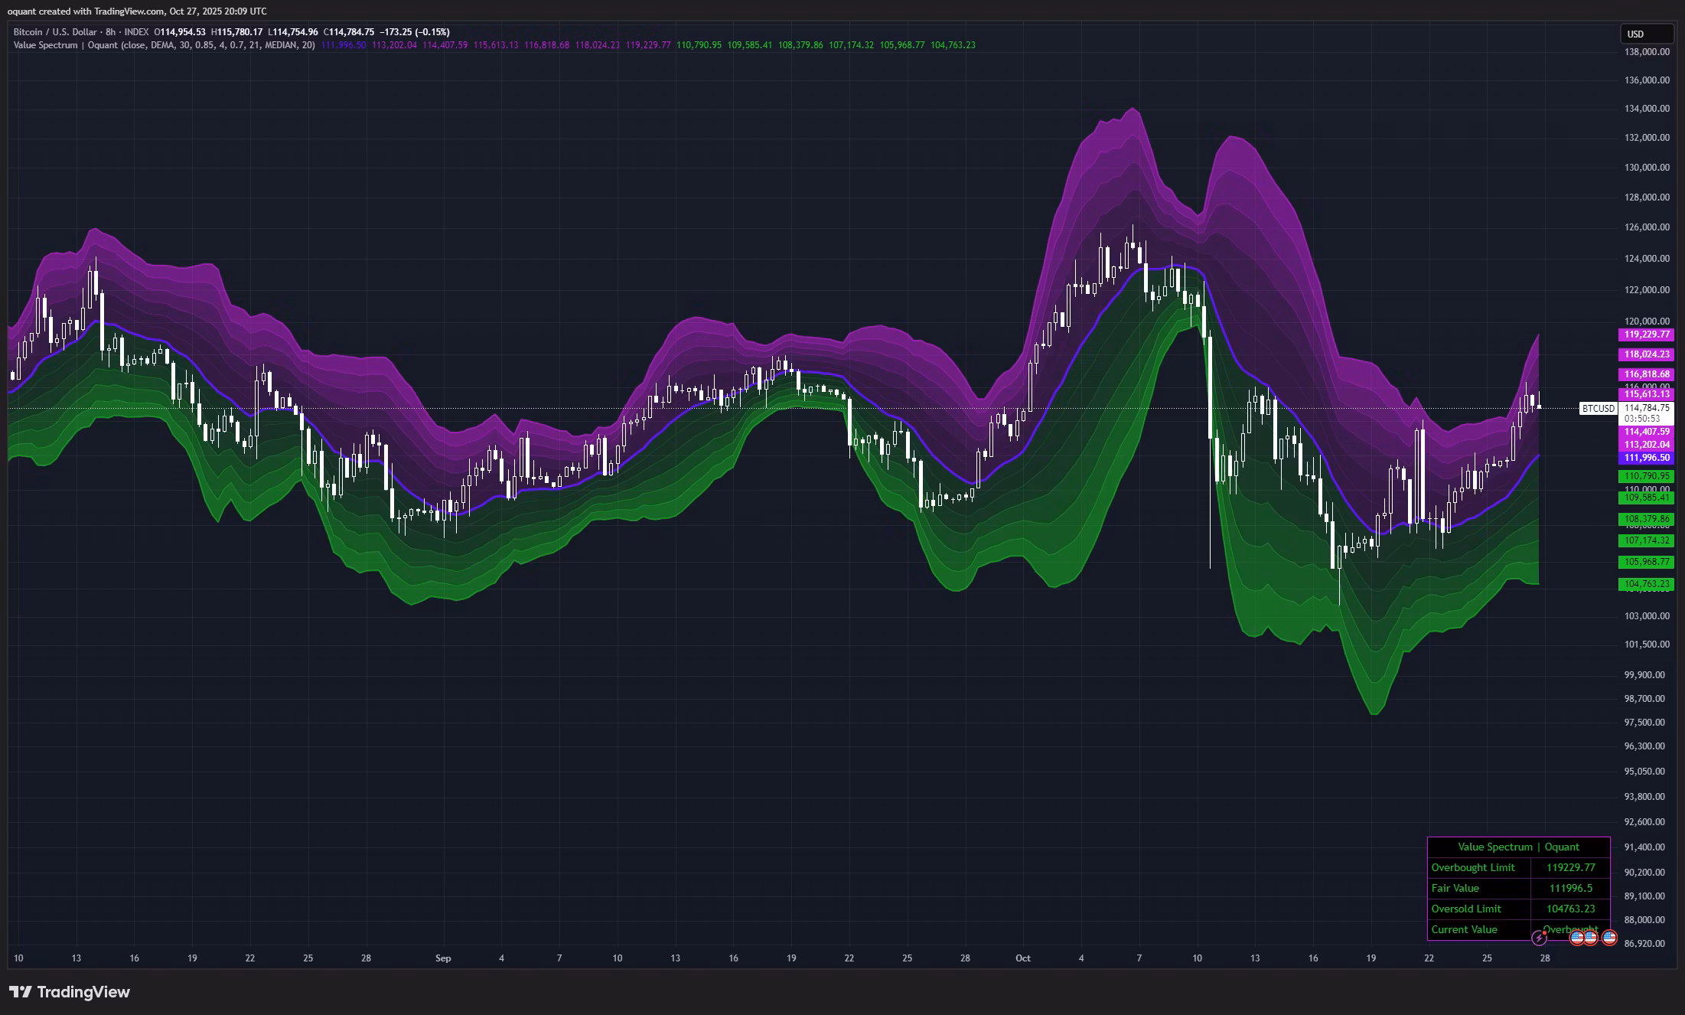This screenshot has height=1015, width=1685.
Task: Click the Value Spectrum | Oquant table header
Action: coord(1518,847)
